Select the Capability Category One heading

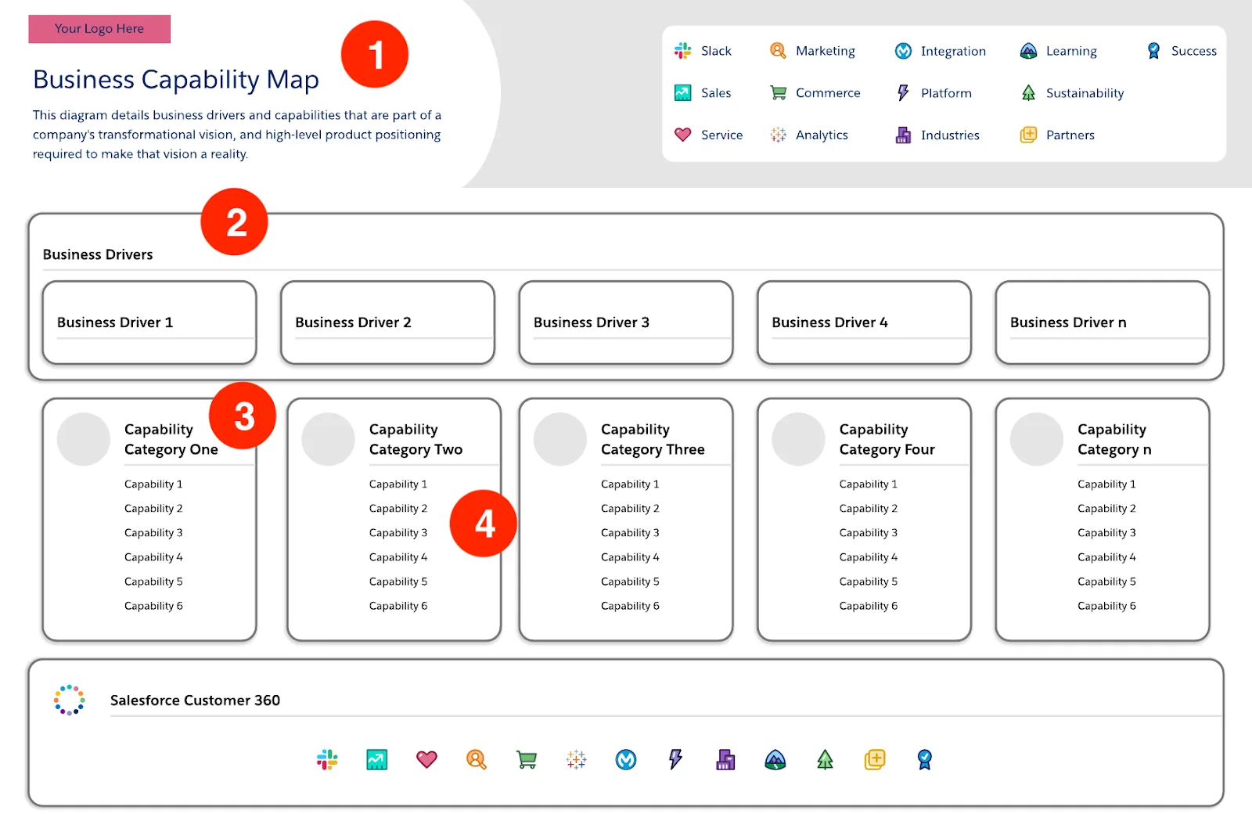pyautogui.click(x=171, y=439)
